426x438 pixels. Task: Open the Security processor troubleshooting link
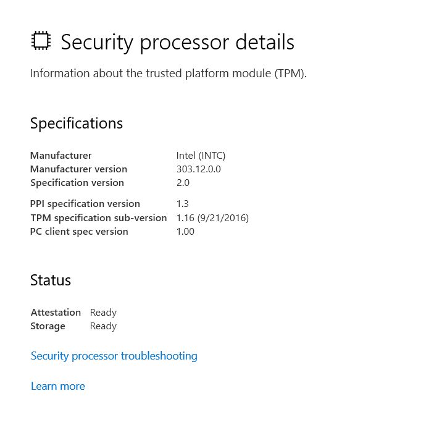[114, 356]
